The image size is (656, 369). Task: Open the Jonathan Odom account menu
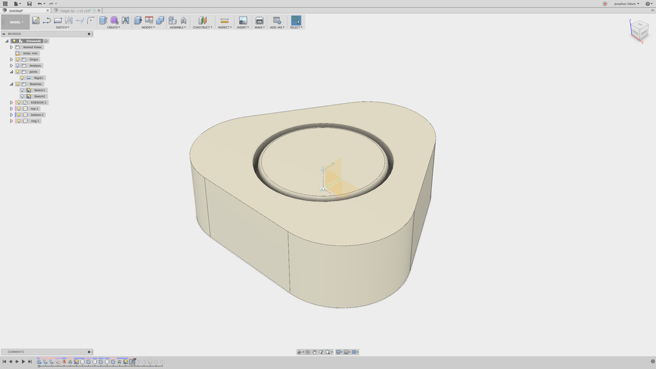click(x=627, y=4)
